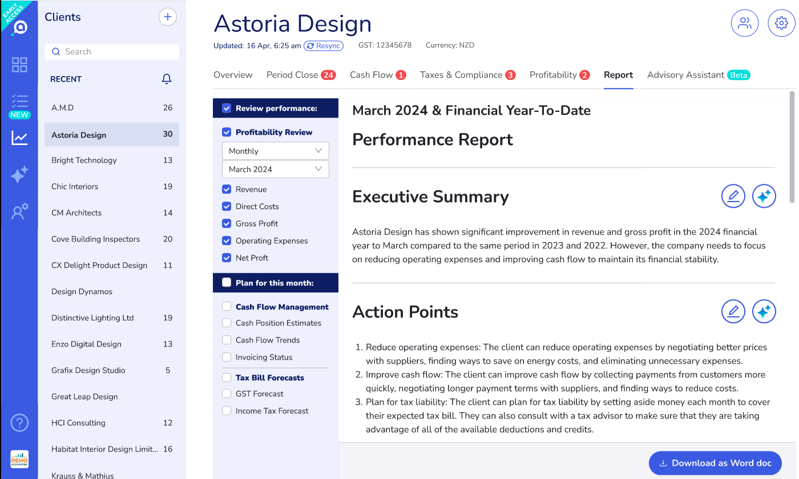Viewport: 799px width, 479px height.
Task: Check the Tax Bill Forecasts checkbox
Action: click(227, 378)
